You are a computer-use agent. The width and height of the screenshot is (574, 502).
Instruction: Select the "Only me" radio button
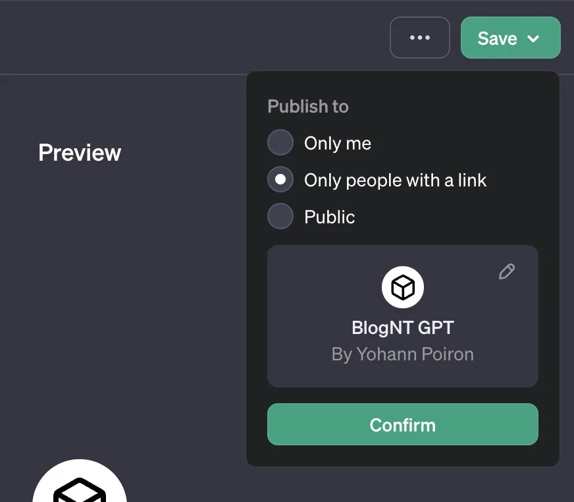[x=280, y=143]
